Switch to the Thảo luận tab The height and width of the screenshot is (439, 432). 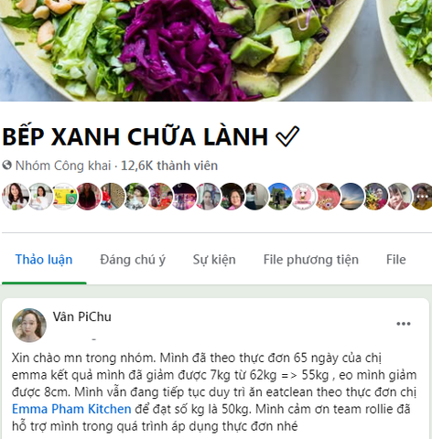(x=44, y=260)
